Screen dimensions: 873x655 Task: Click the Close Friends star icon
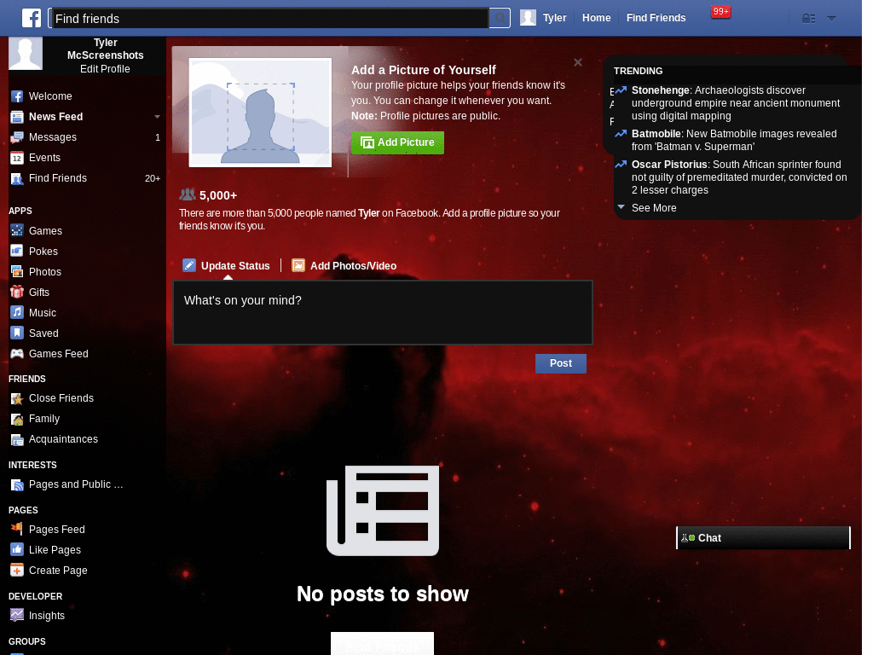pos(17,398)
